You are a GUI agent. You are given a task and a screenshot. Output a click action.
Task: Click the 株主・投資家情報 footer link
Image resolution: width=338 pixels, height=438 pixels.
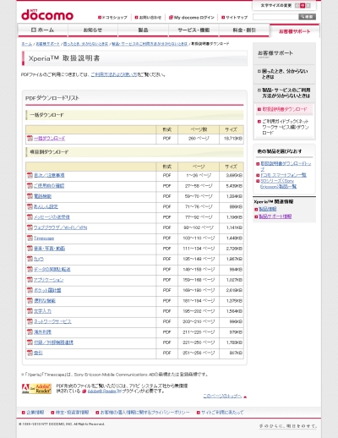pos(72,413)
